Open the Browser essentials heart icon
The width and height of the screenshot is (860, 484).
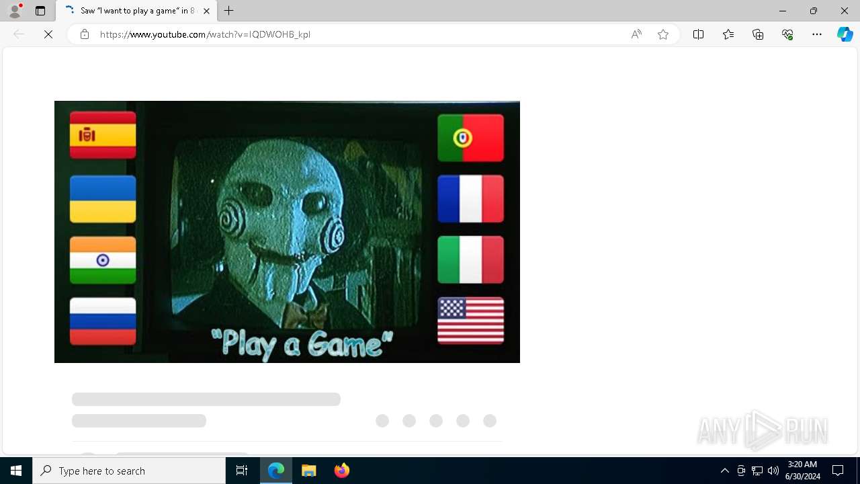point(787,34)
